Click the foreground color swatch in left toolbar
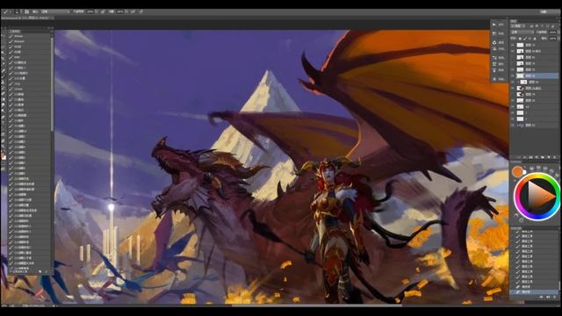 pos(3,155)
